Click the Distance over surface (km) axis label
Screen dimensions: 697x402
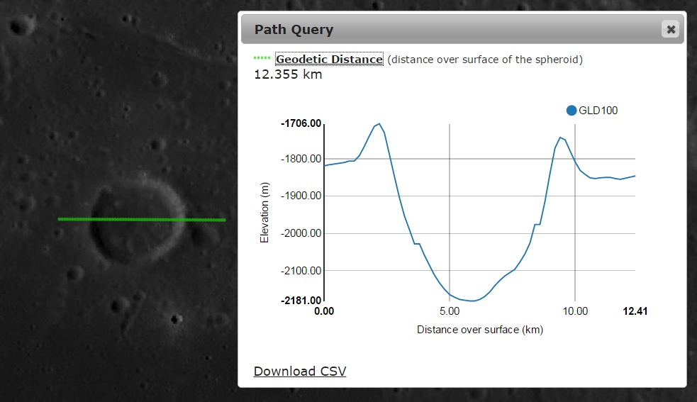[479, 330]
